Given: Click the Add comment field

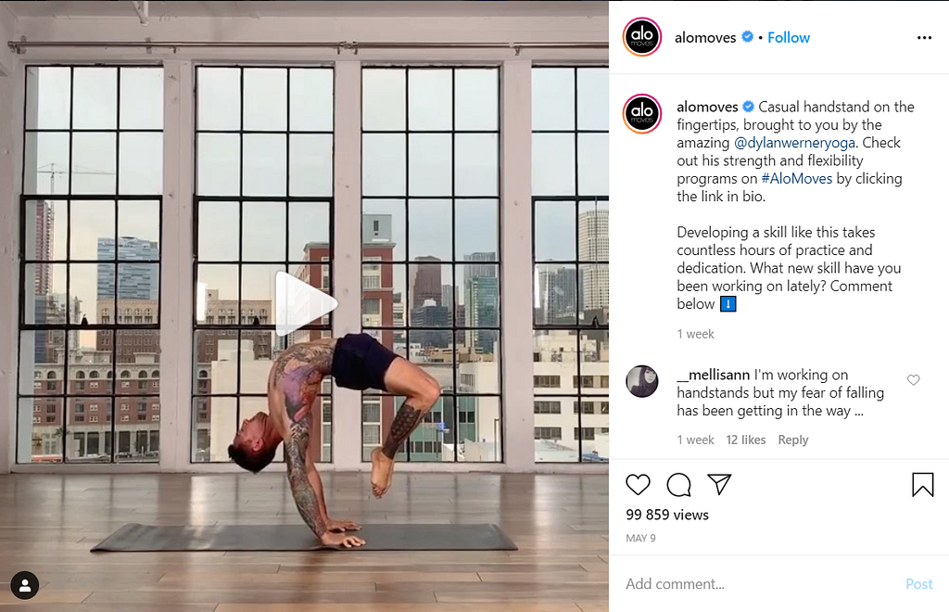Looking at the screenshot, I should 760,584.
